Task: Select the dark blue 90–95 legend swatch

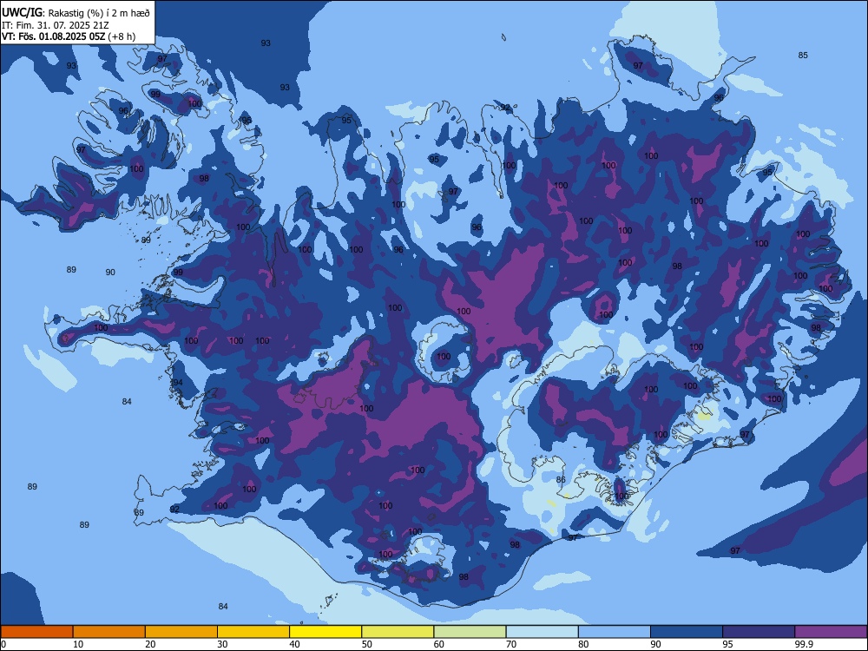Action: [x=687, y=632]
